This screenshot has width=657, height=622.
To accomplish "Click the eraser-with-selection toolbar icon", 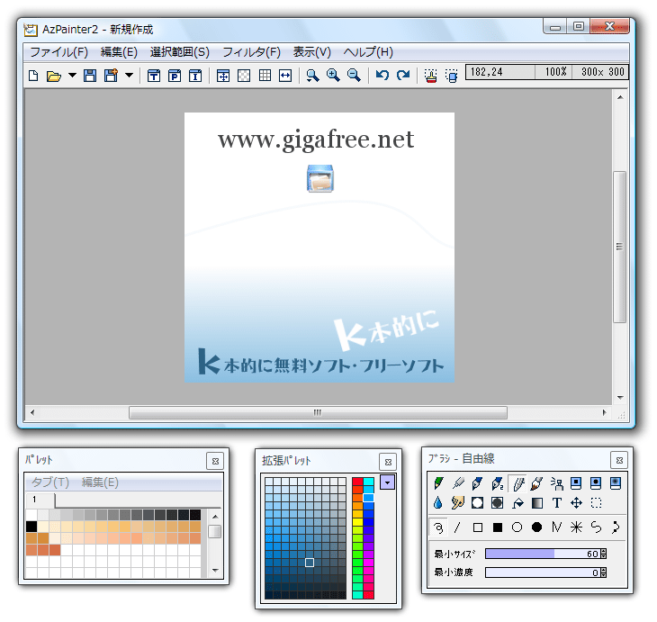I will point(451,76).
